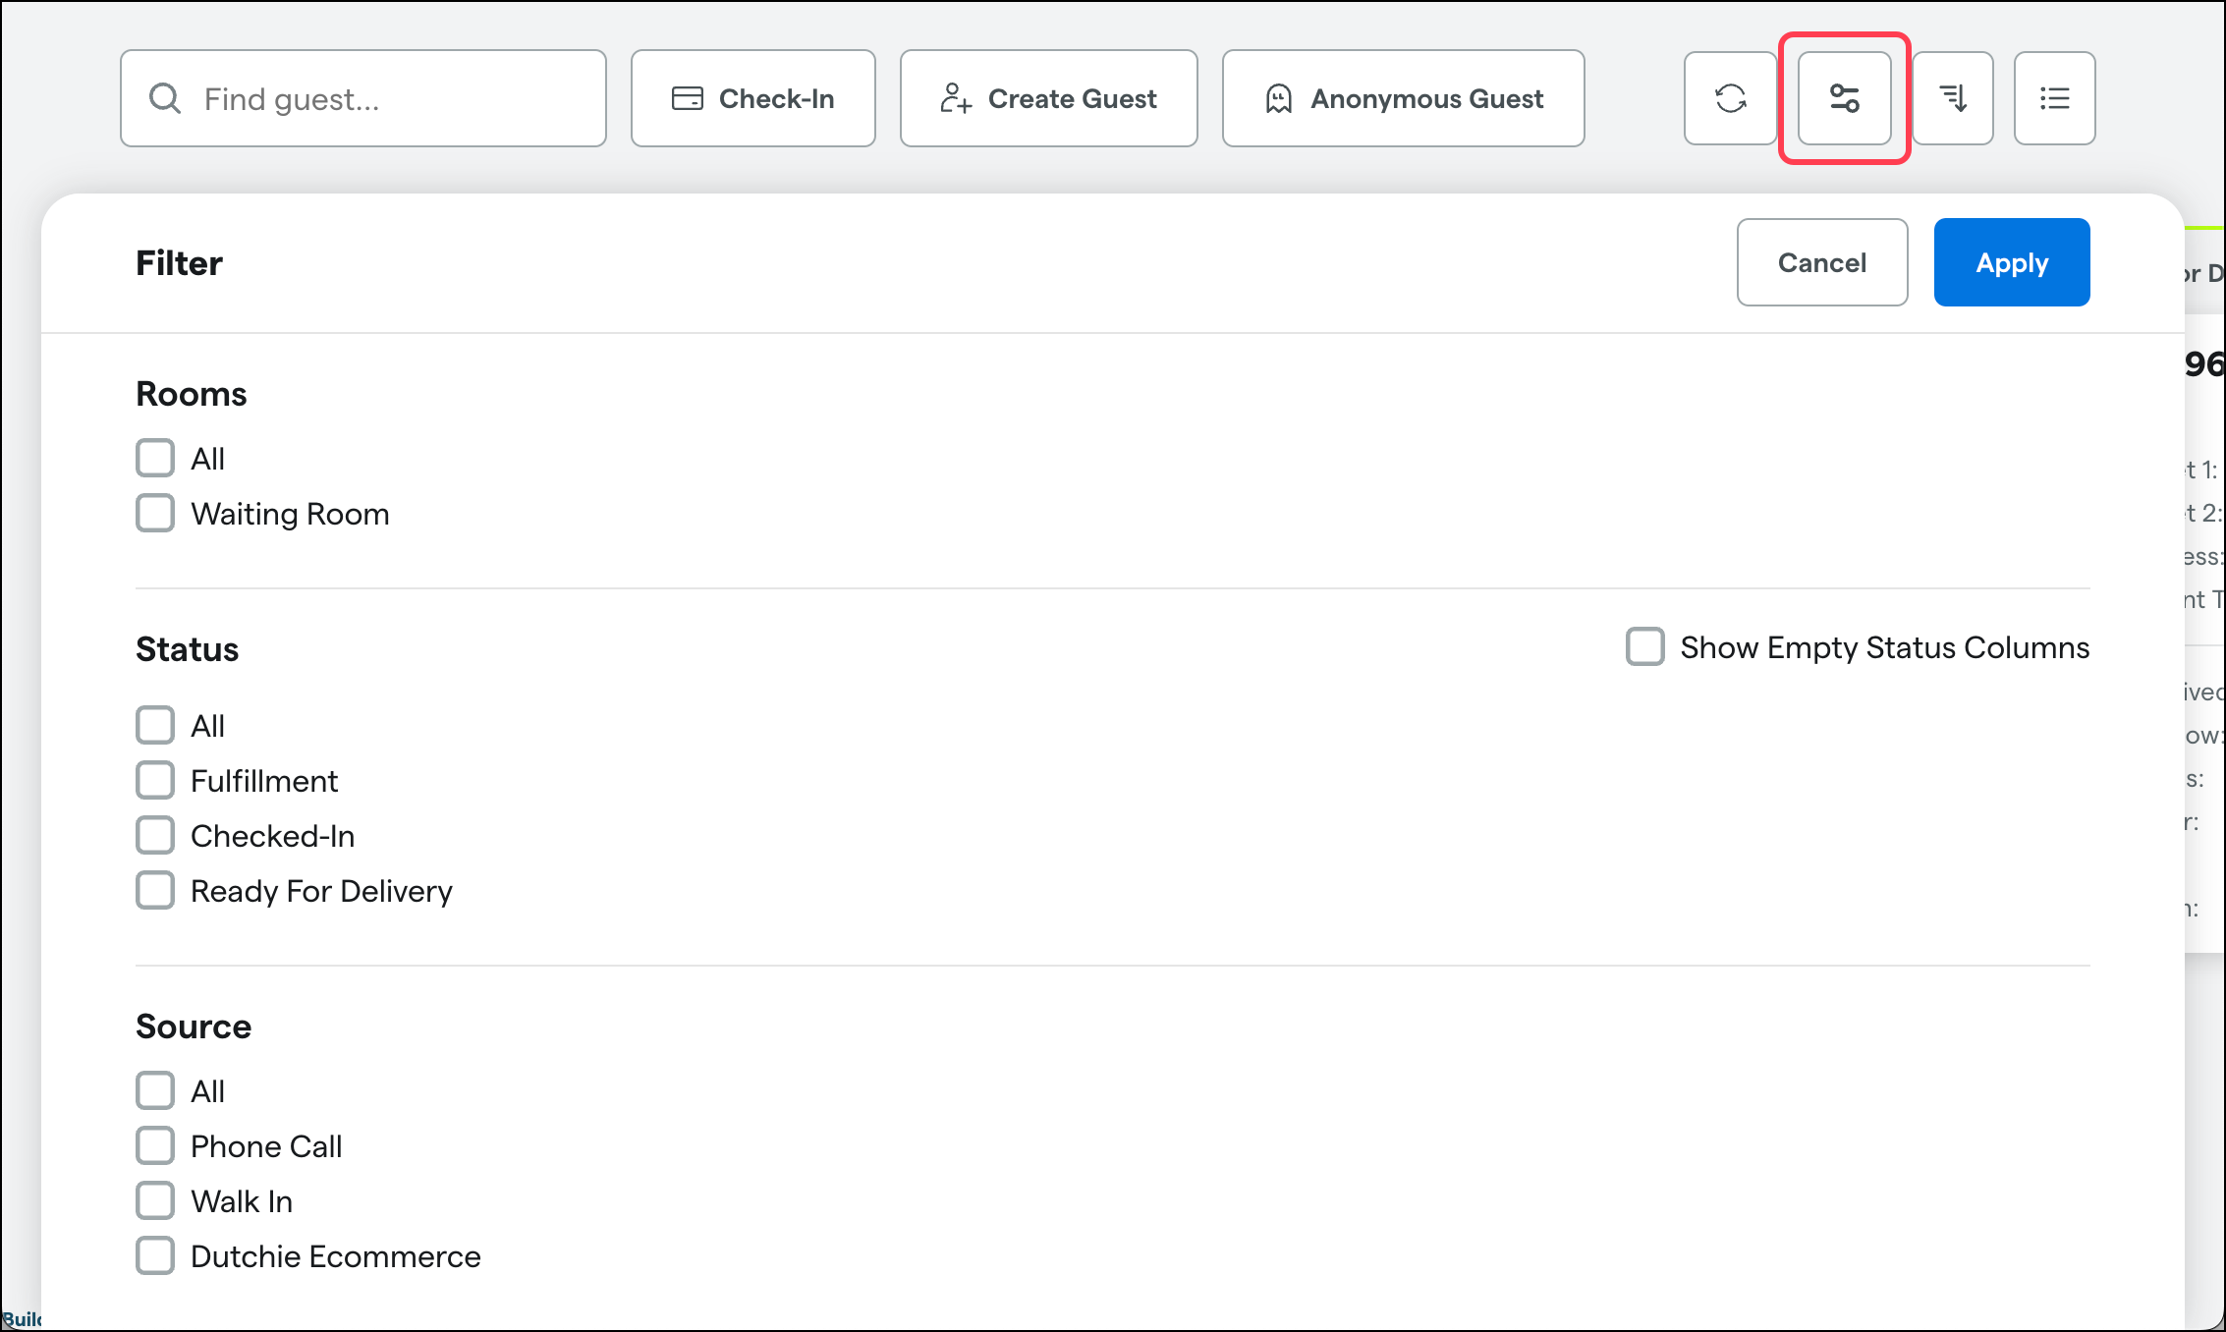Enable the Dutchie Ecommerce source filter

(155, 1255)
